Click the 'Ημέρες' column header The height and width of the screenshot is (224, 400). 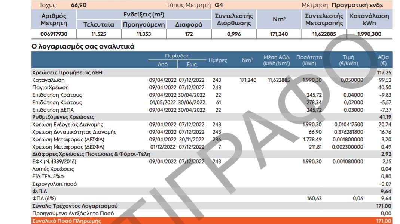pyautogui.click(x=218, y=60)
